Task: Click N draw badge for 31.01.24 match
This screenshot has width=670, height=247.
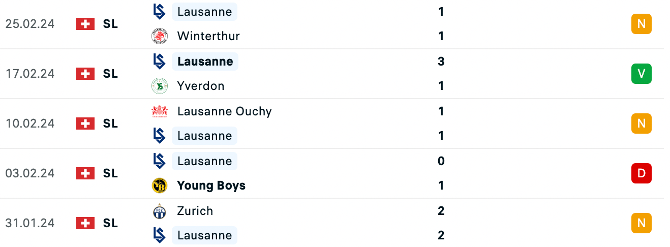Action: 642,223
